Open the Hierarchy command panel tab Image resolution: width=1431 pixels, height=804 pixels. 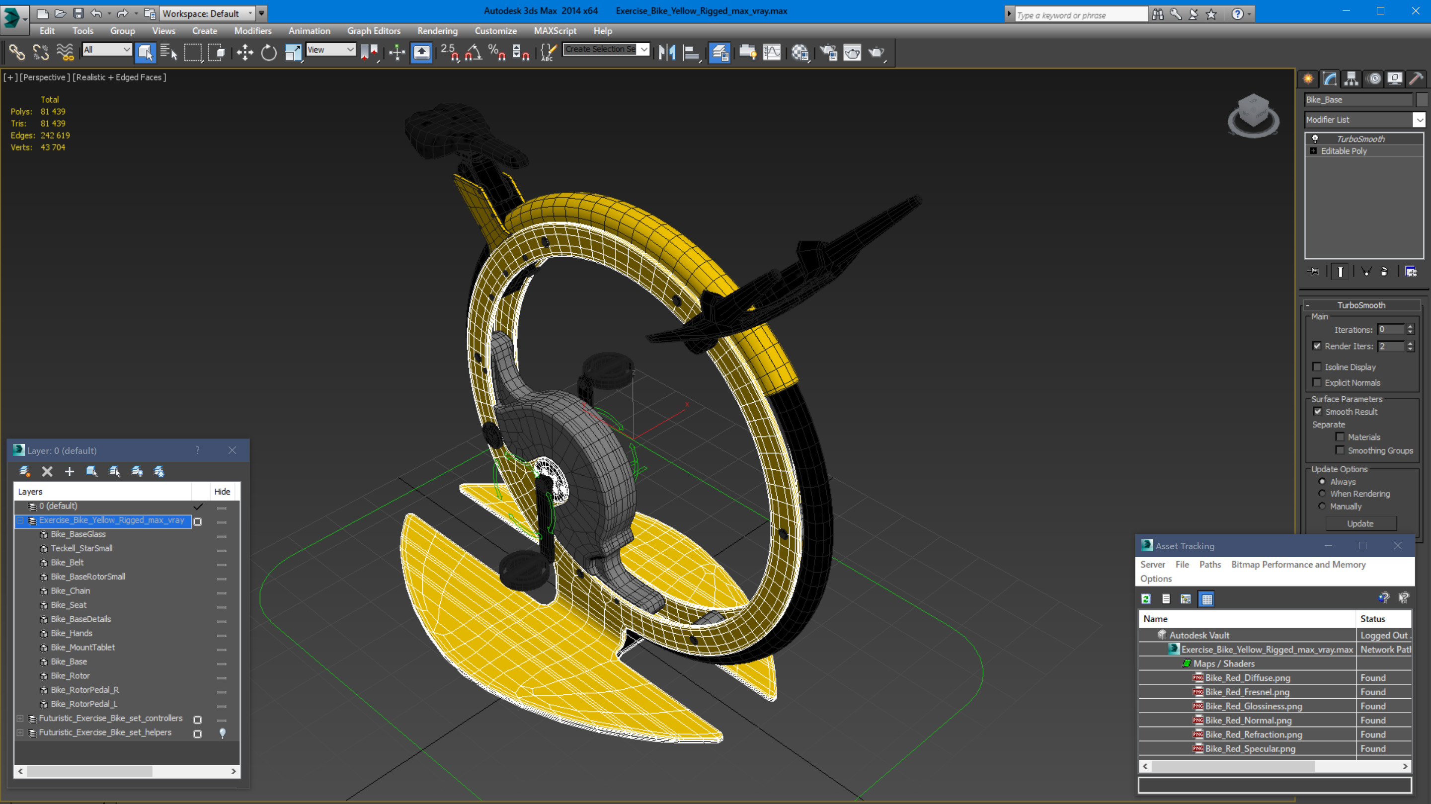1351,79
